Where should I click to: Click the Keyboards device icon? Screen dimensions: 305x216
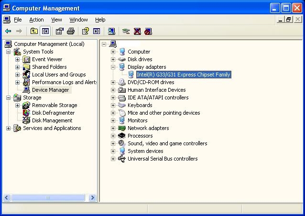[x=122, y=105]
